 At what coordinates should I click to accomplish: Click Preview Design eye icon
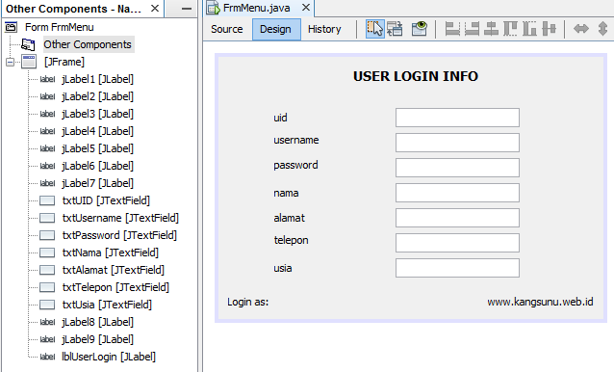419,29
